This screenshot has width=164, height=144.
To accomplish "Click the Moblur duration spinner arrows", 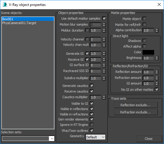I will coord(104,30).
